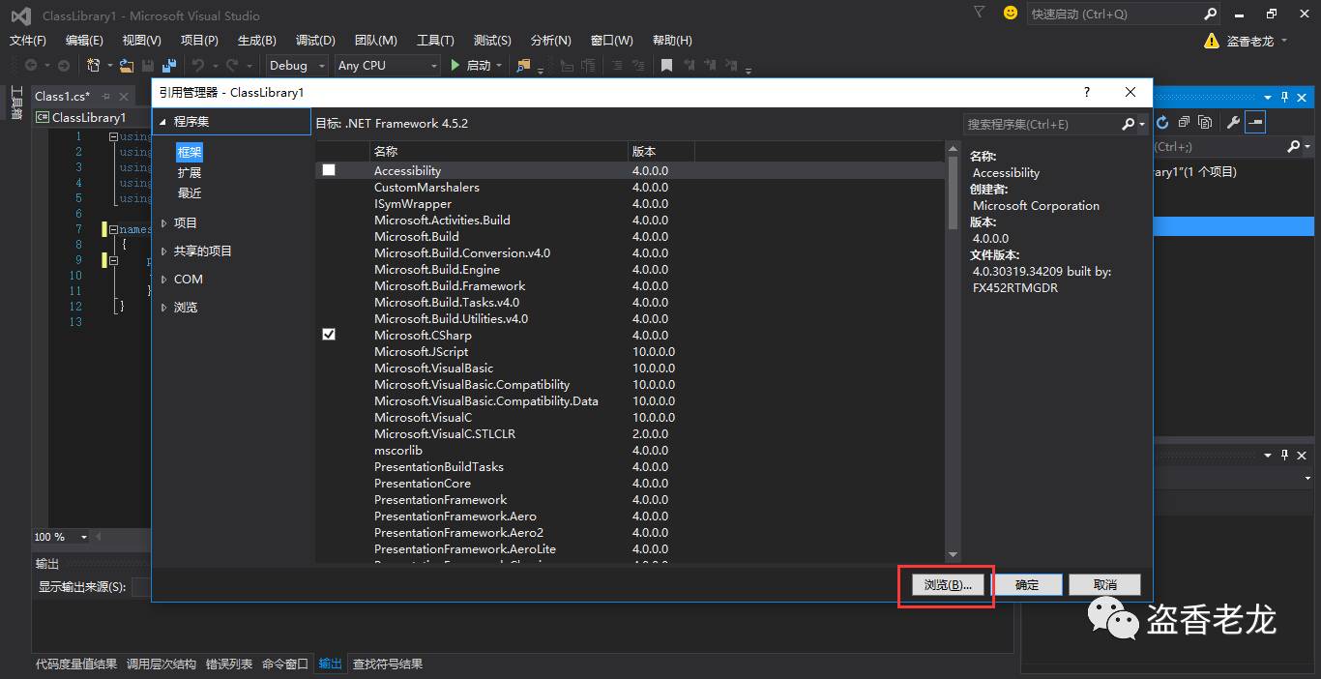
Task: Click the Quick Launch magnifier icon
Action: coord(1210,14)
